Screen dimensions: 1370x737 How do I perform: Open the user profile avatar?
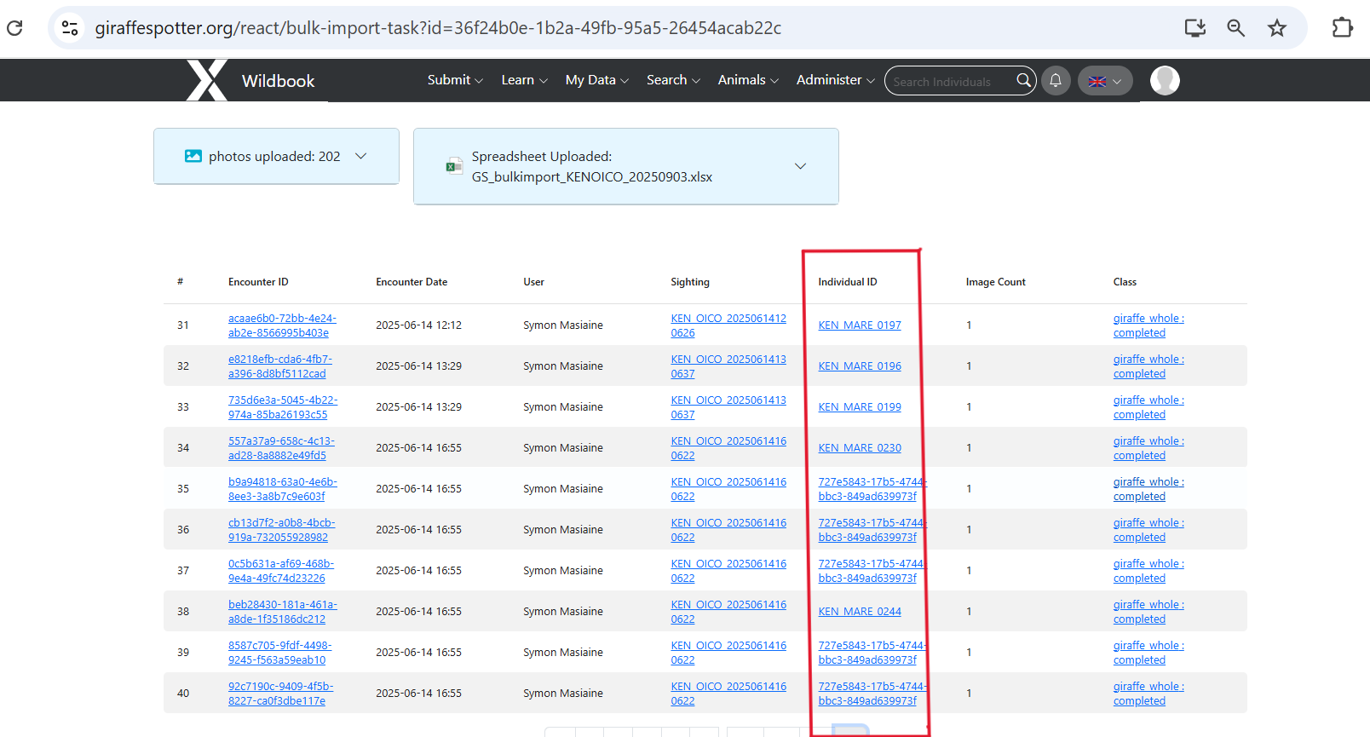1164,80
